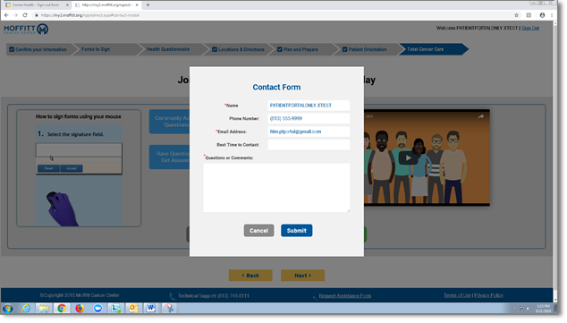567x323 pixels.
Task: Submit the Contact Form
Action: [297, 231]
